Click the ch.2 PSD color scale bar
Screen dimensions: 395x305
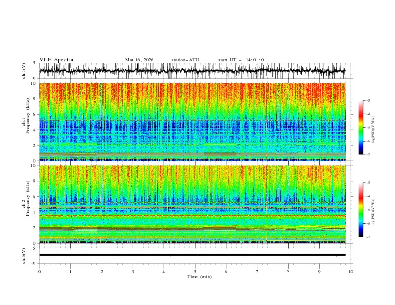tap(361, 210)
